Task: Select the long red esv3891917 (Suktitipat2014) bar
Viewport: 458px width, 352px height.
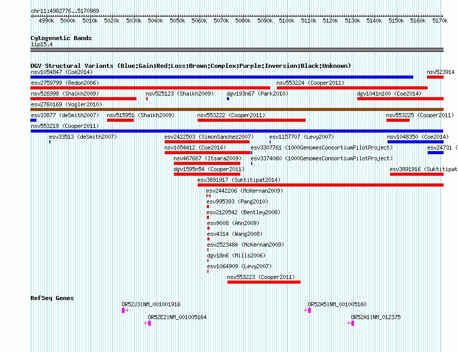Action: [321, 185]
